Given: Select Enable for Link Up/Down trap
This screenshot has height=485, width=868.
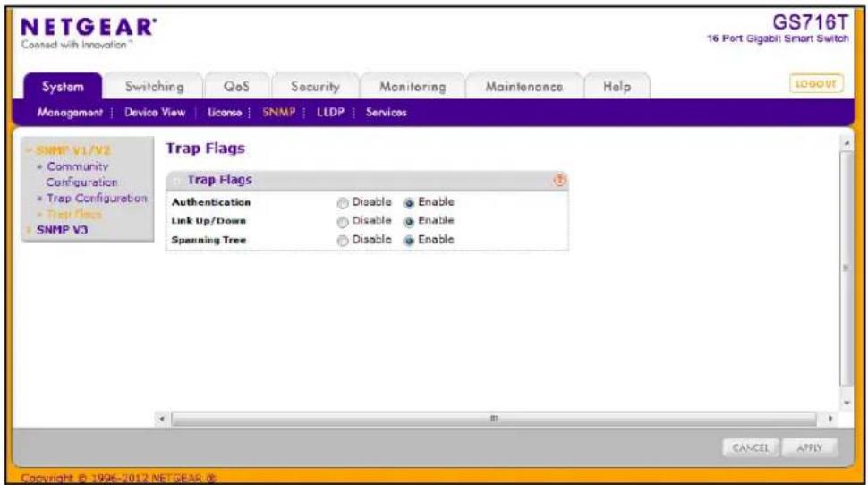Looking at the screenshot, I should 409,222.
